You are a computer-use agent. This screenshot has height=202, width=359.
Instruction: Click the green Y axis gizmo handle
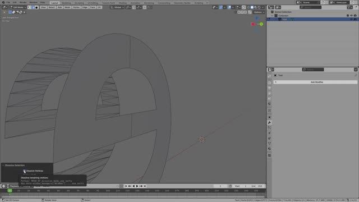tap(261, 24)
